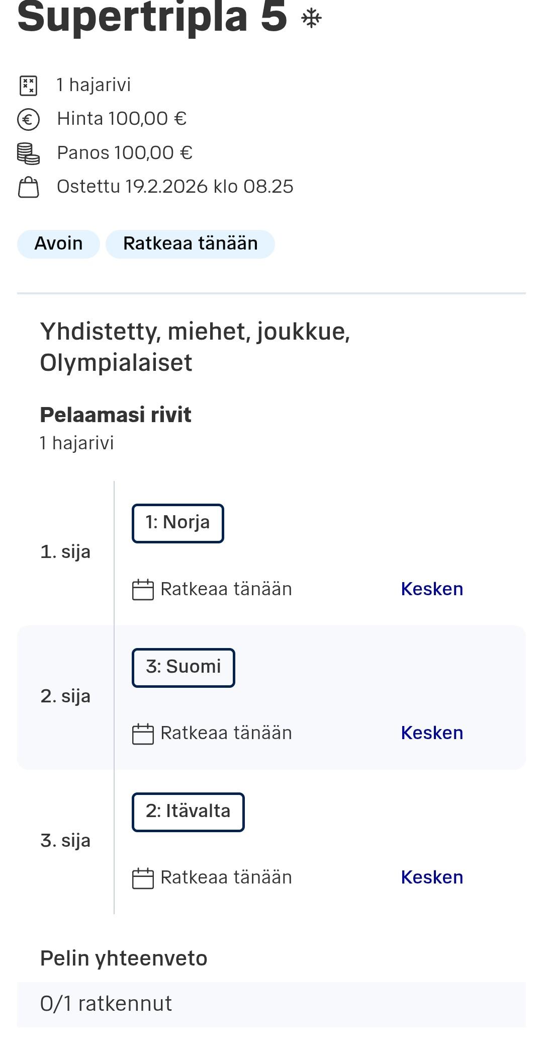Screen dimensions: 543x1043
Task: Click the coin stack icon beside Panos
Action: pyautogui.click(x=29, y=153)
